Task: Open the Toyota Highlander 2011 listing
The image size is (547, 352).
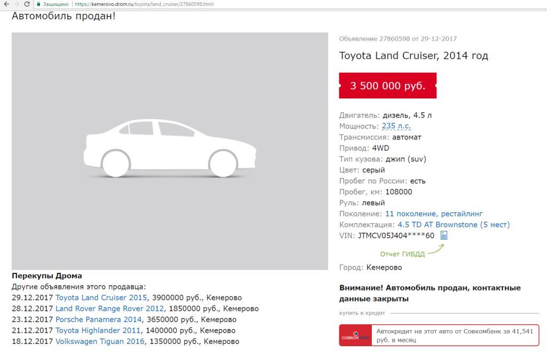Action: (98, 331)
